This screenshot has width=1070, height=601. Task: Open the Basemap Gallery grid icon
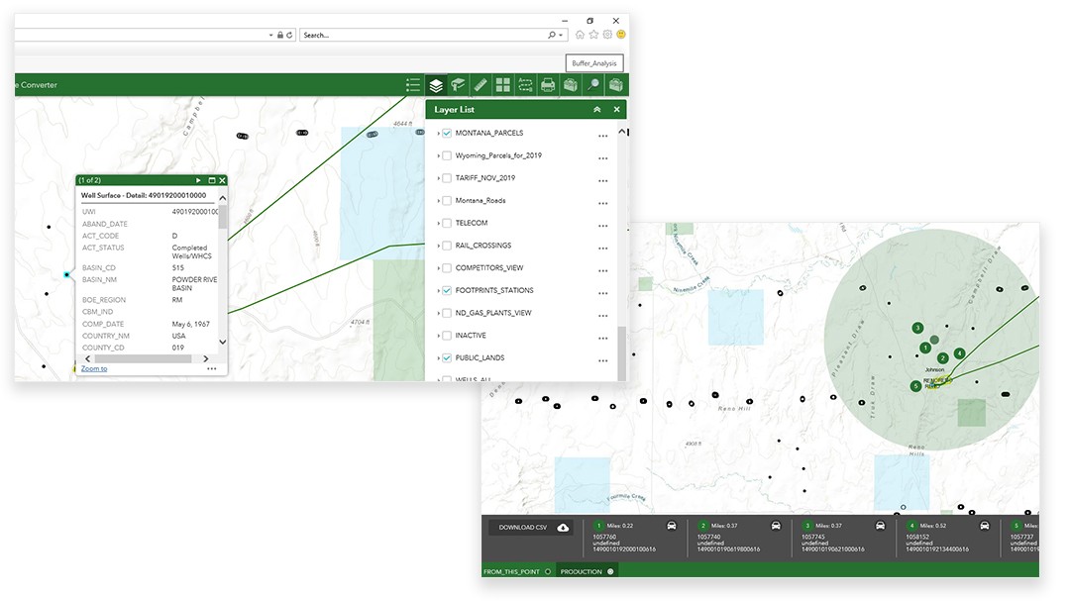click(x=503, y=84)
